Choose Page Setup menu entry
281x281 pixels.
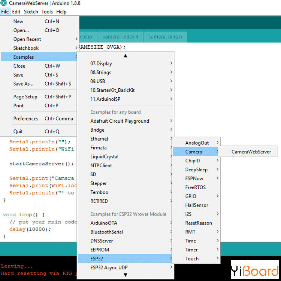point(39,97)
